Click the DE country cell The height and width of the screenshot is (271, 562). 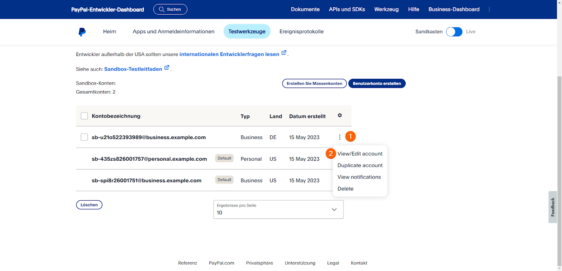point(273,137)
